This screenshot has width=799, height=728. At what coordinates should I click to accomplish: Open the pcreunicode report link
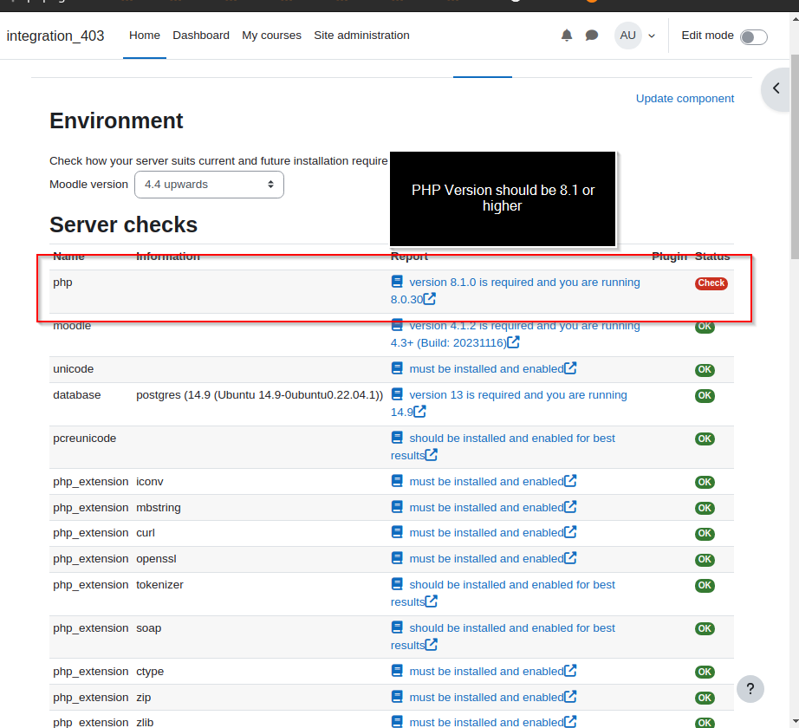point(512,439)
